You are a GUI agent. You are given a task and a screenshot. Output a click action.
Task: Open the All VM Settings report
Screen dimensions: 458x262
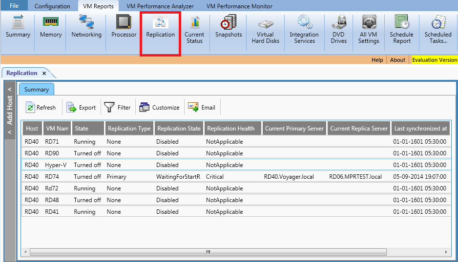click(x=369, y=30)
